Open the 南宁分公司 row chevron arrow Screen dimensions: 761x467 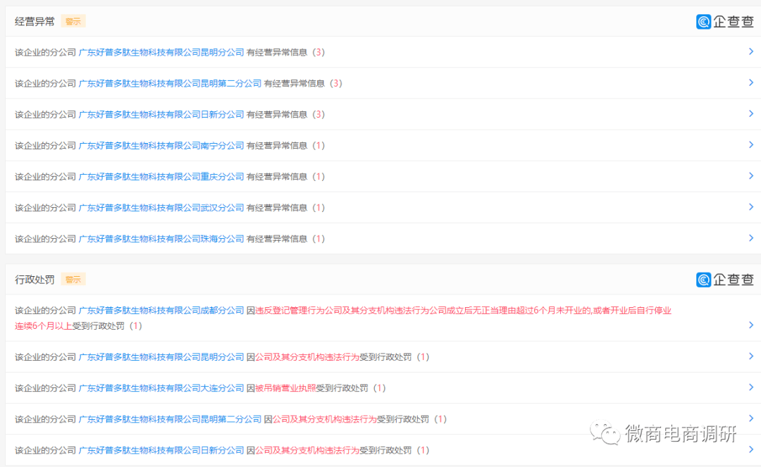pos(751,144)
